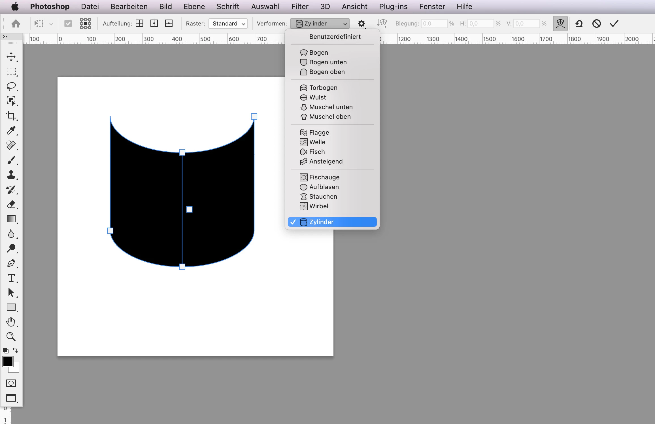Choose Fischauge from the warp list
The image size is (655, 424).
[x=324, y=177]
